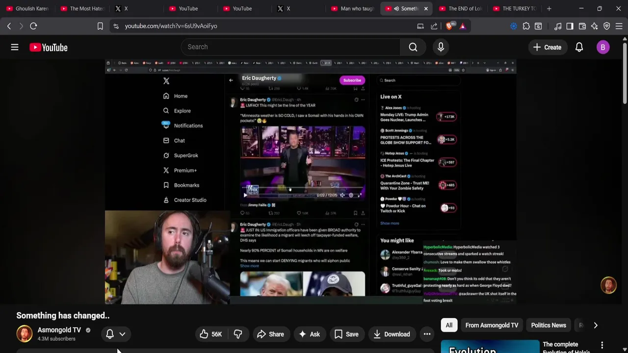Start voice search with the microphone

(441, 47)
